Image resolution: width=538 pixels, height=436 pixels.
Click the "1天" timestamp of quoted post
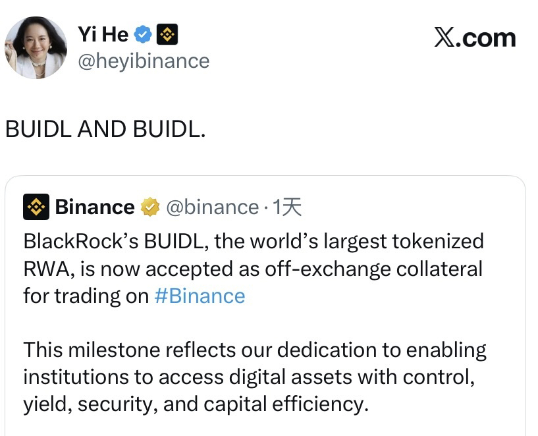[x=287, y=207]
